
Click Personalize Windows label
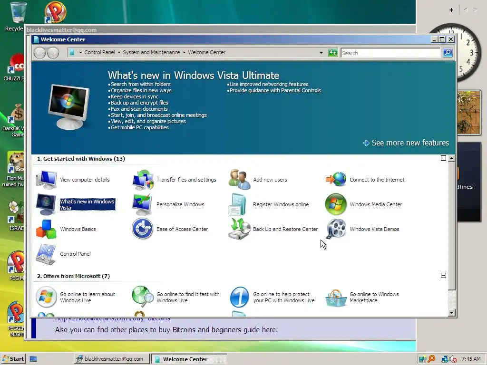click(x=180, y=204)
